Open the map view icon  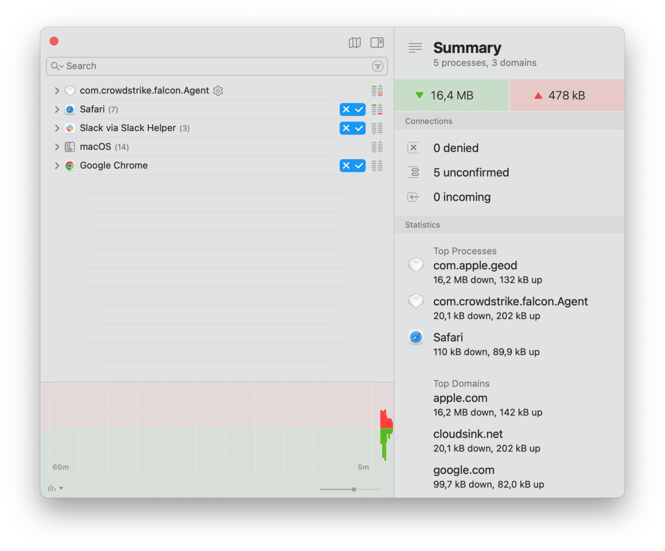(355, 43)
